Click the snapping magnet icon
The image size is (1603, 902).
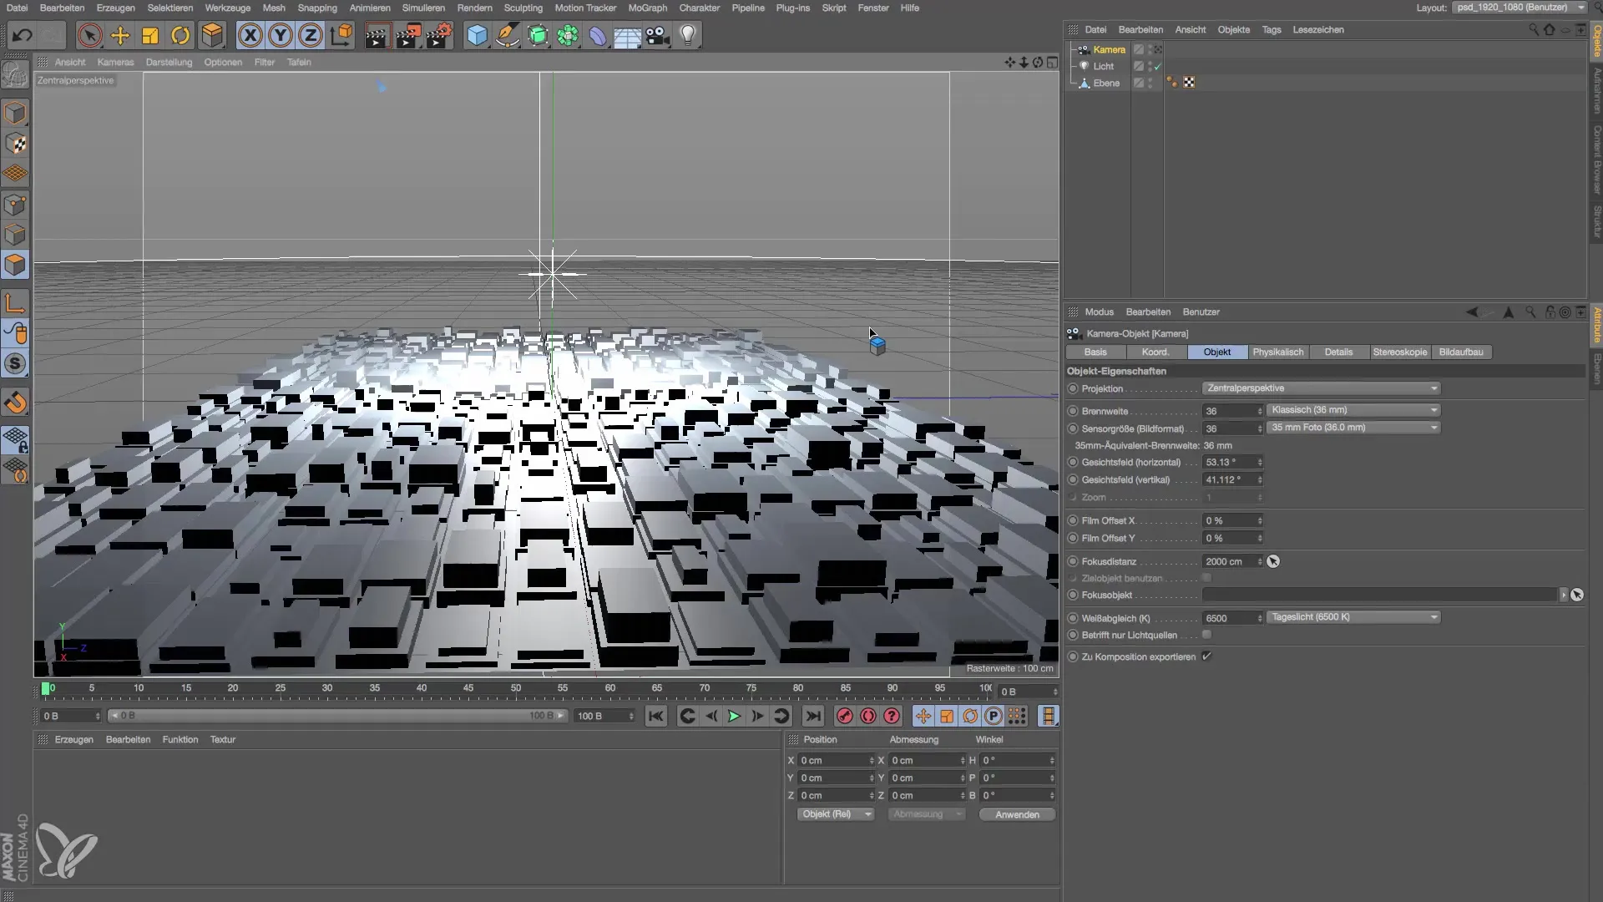pyautogui.click(x=15, y=403)
